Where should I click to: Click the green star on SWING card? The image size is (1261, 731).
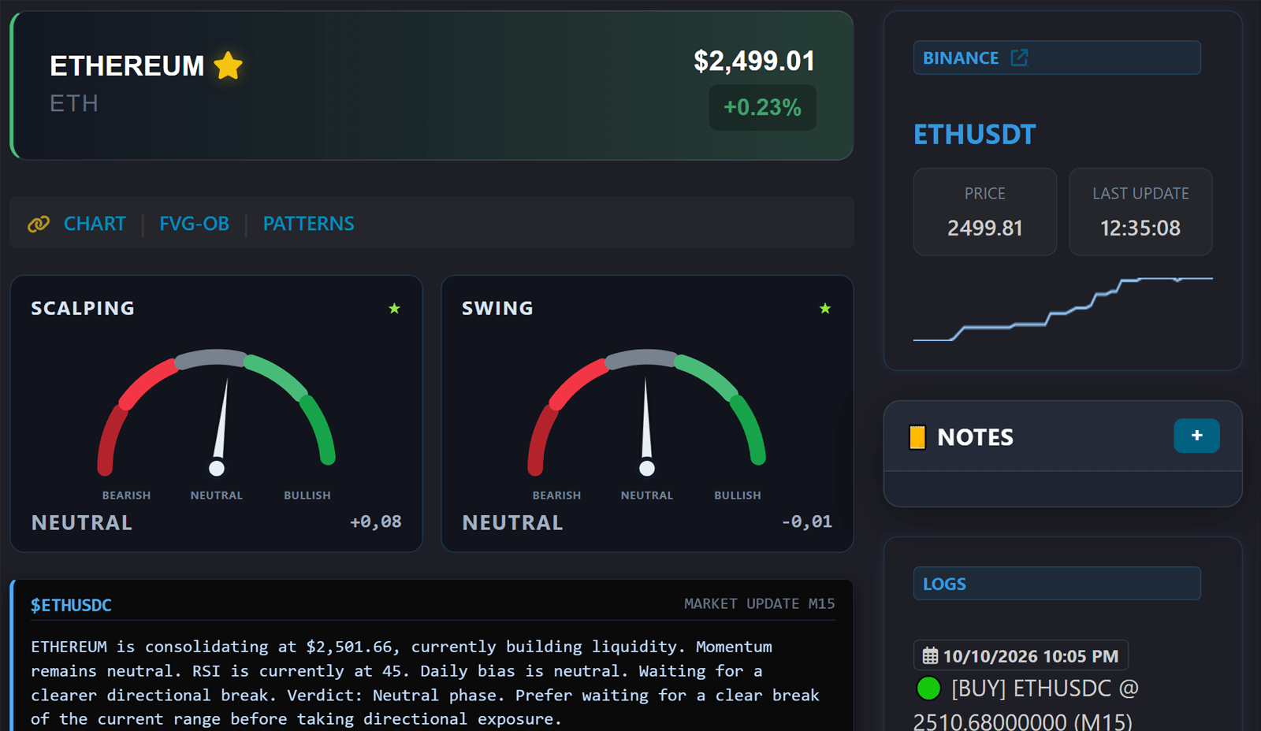825,309
